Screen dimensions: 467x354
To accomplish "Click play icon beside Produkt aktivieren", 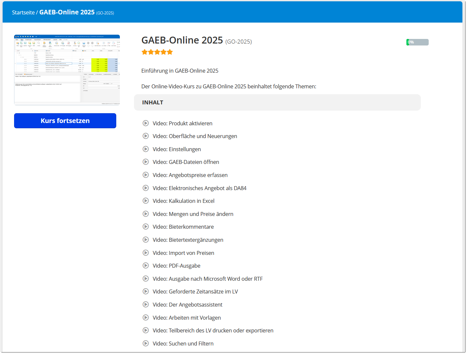I will 146,123.
